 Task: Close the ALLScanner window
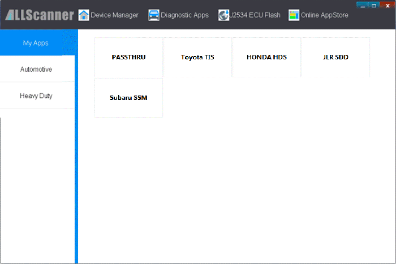[388, 5]
